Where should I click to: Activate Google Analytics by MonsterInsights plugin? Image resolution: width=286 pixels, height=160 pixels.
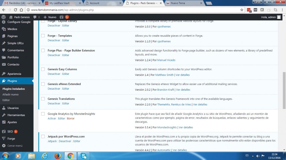(52, 118)
